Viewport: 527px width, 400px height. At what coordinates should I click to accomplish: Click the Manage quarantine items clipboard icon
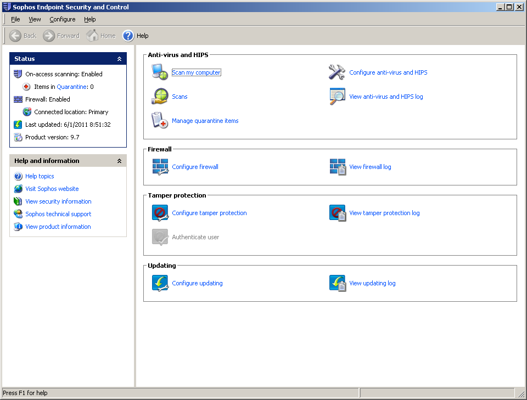pos(160,121)
